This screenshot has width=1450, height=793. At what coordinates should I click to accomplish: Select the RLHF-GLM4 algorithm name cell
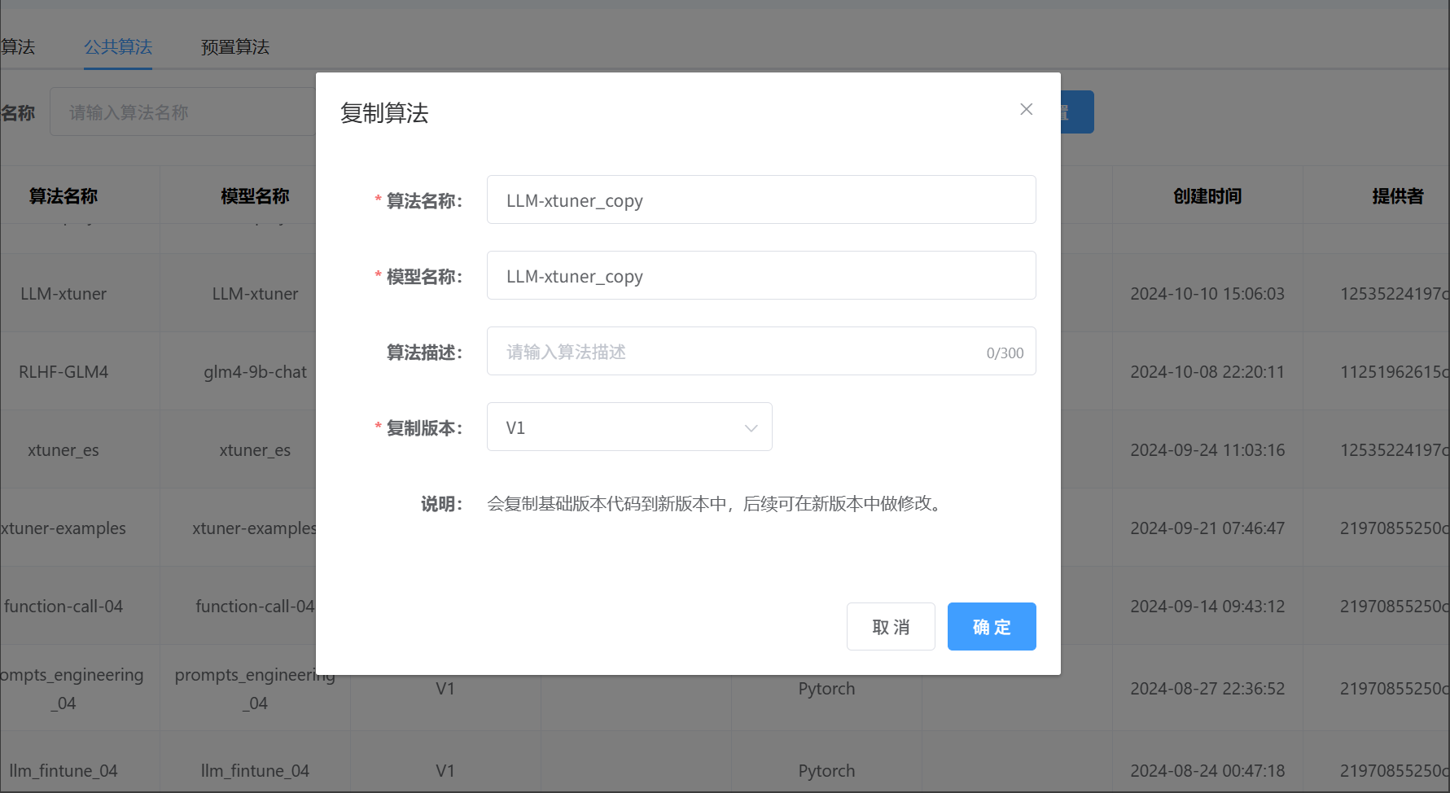64,372
